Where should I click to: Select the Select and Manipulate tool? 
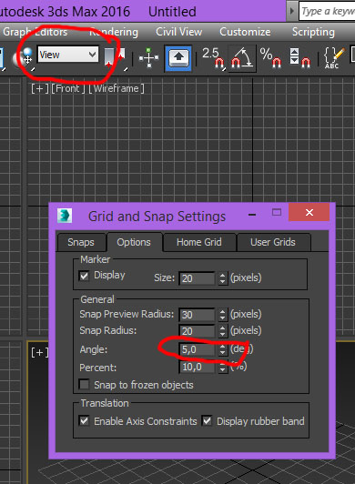tap(149, 57)
